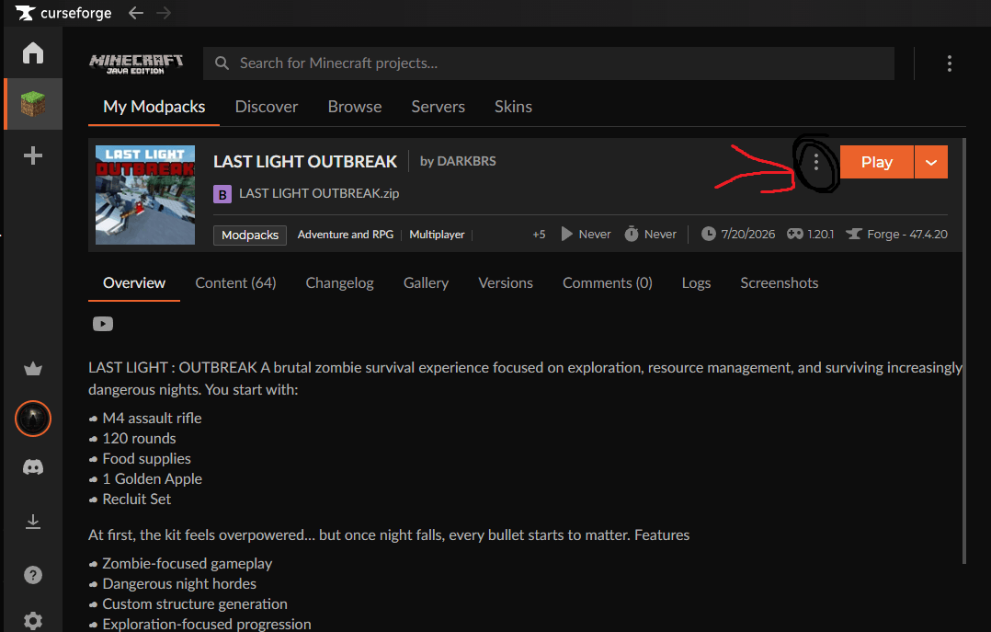
Task: Open the downloads icon in sidebar
Action: click(x=33, y=522)
